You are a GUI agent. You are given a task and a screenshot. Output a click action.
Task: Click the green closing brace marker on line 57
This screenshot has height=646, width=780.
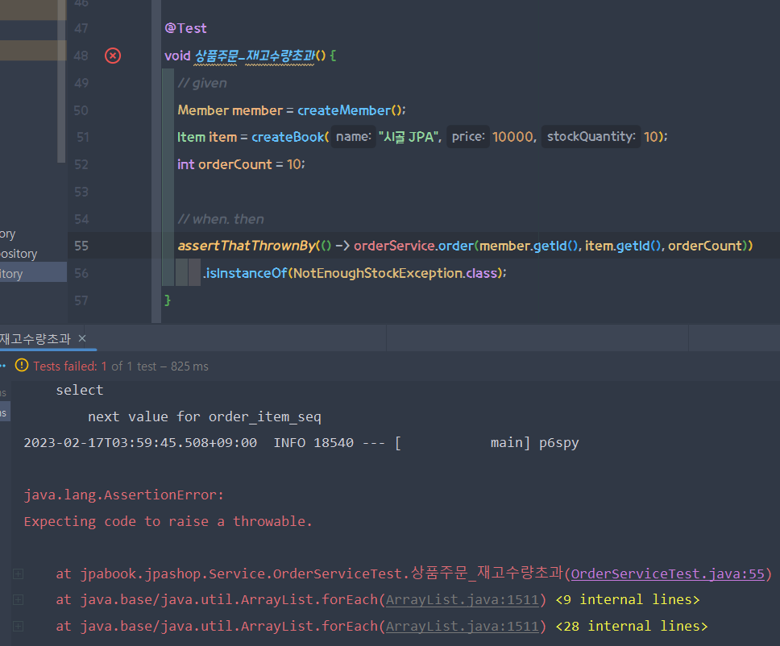coord(168,299)
